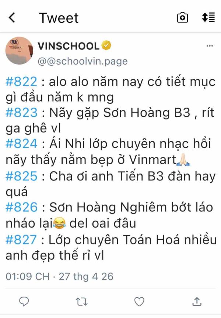
Task: Share the tweet with upload icon
Action: pyautogui.click(x=197, y=301)
